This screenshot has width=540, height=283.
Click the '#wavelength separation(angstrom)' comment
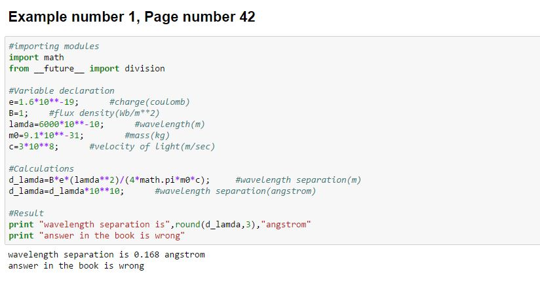[235, 191]
